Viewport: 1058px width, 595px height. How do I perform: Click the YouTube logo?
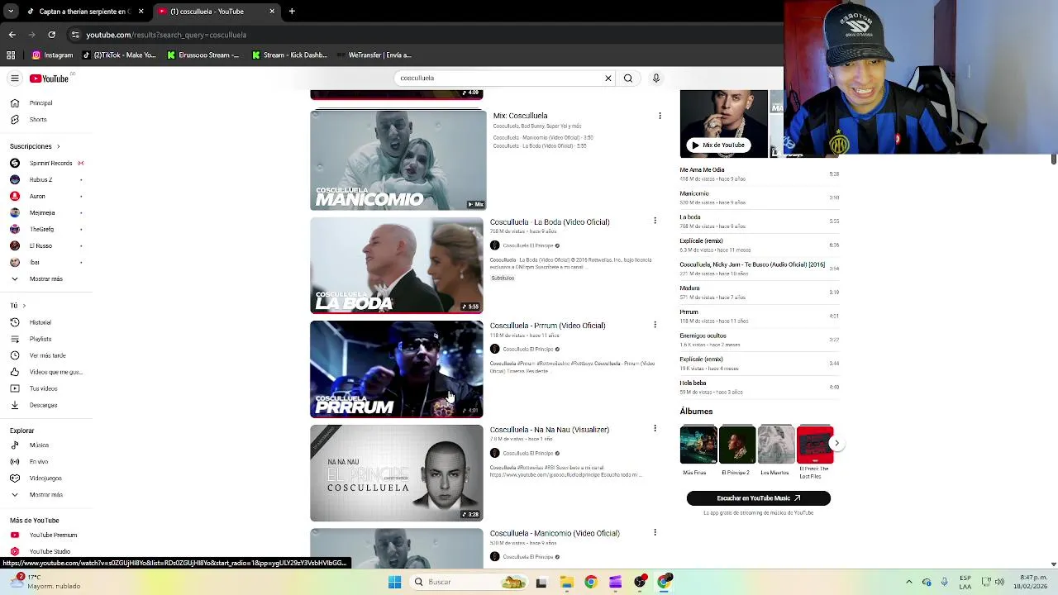tap(50, 79)
